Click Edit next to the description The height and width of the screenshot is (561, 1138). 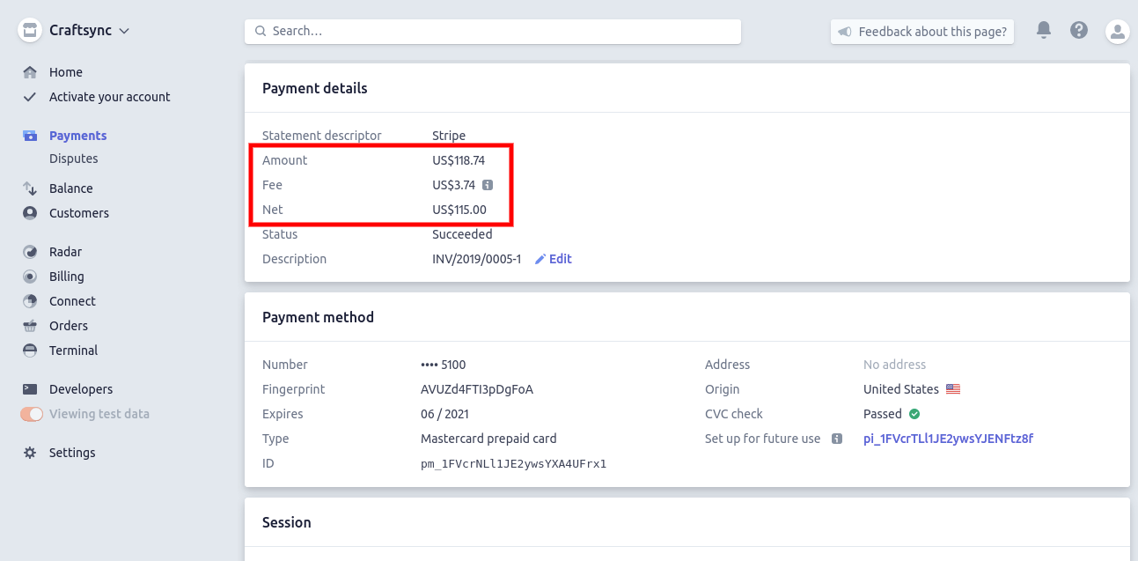click(x=554, y=259)
